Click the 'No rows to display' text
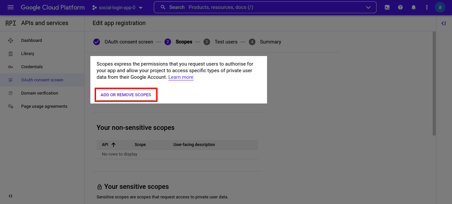The width and height of the screenshot is (452, 204). [119, 154]
